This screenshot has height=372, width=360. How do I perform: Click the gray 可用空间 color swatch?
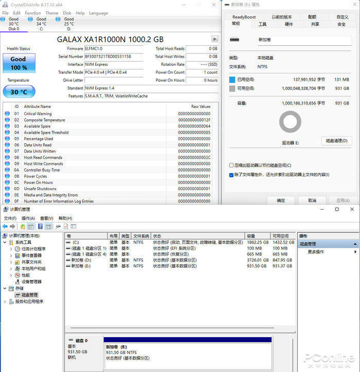click(232, 88)
